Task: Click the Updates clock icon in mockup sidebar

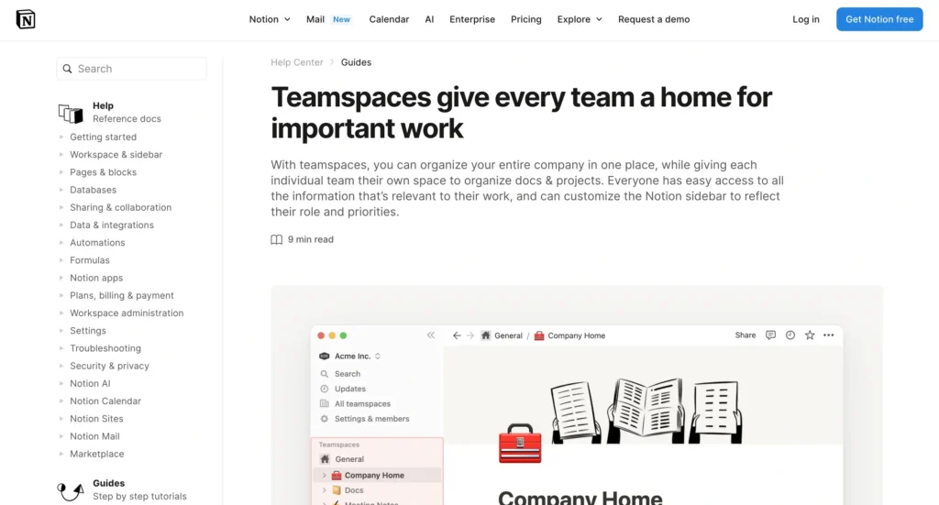Action: coord(325,389)
